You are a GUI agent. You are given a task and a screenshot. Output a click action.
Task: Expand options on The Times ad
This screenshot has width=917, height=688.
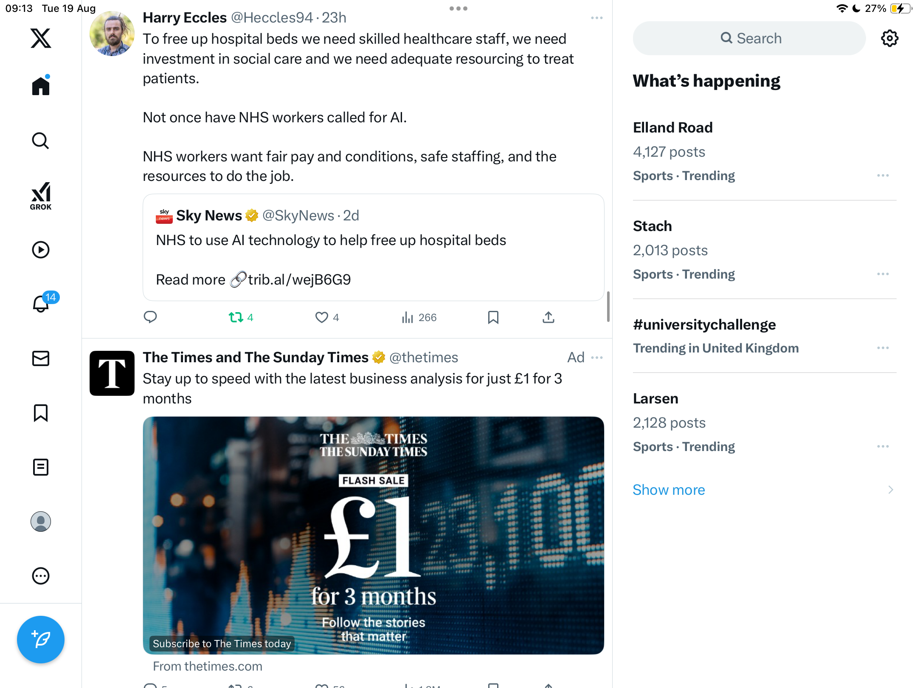pyautogui.click(x=596, y=358)
